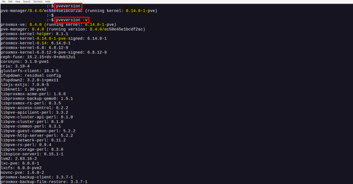
Task: Open the Edit menu
Action: click(x=10, y=2)
